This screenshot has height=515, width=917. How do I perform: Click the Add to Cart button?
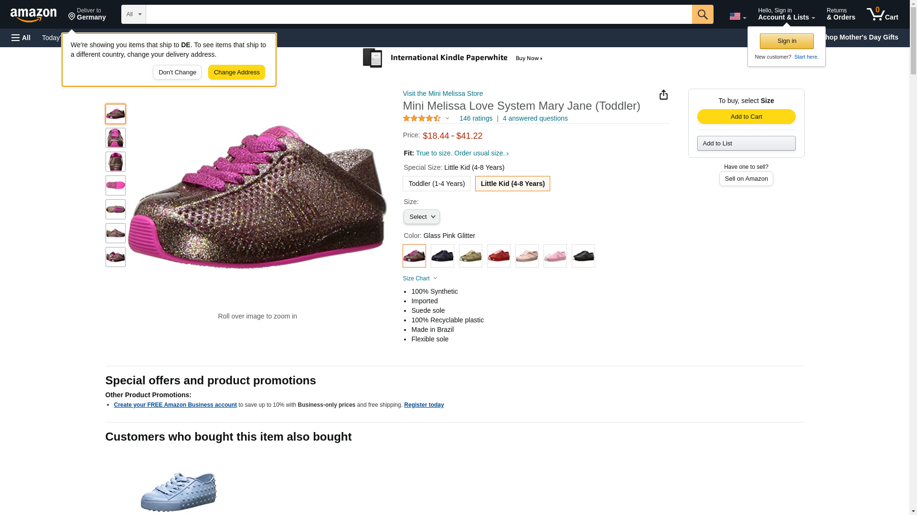(x=746, y=117)
